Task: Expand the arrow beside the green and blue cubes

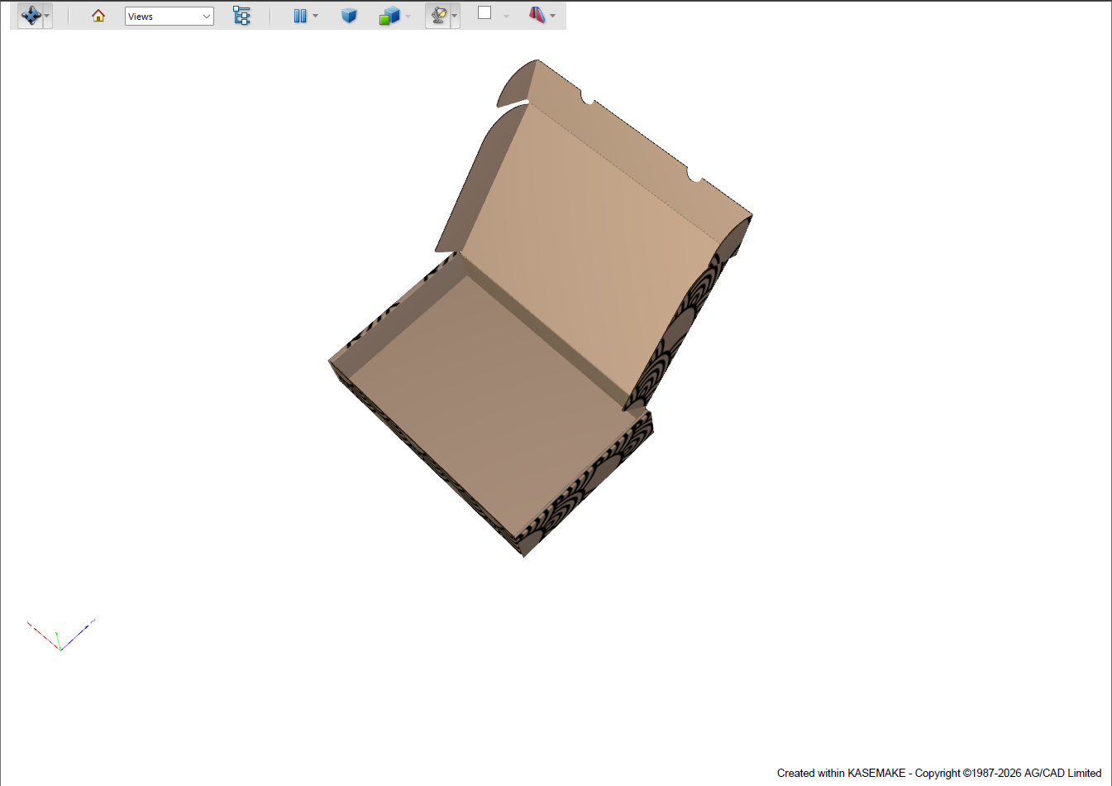Action: 408,17
